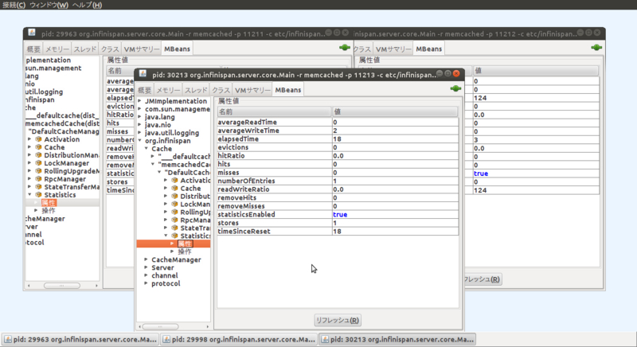
Task: Select numberOfEntries row in pid 30213 table
Action: [x=338, y=181]
